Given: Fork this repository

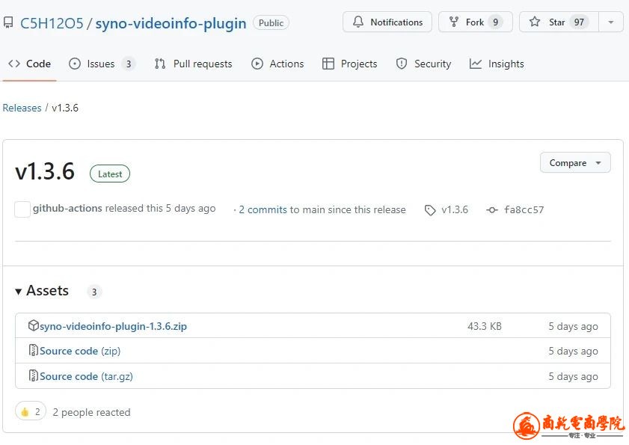Looking at the screenshot, I should (476, 22).
